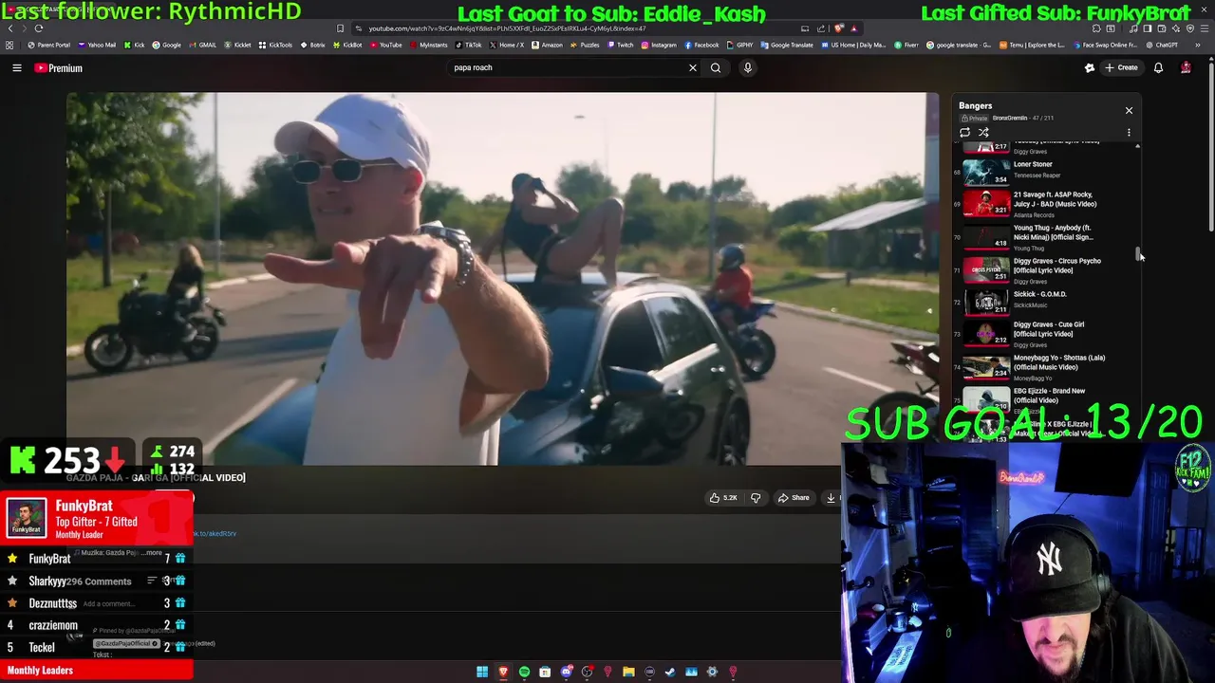Open YouTube notifications bell
This screenshot has width=1215, height=683.
[x=1158, y=68]
